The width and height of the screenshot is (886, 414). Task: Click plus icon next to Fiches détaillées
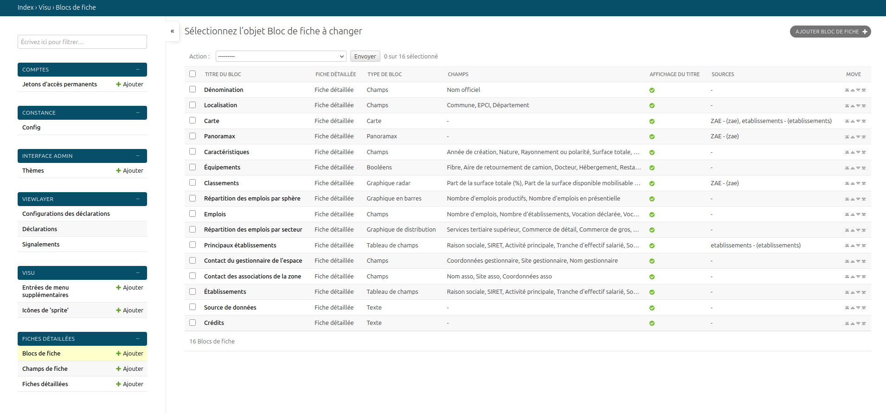click(x=118, y=384)
